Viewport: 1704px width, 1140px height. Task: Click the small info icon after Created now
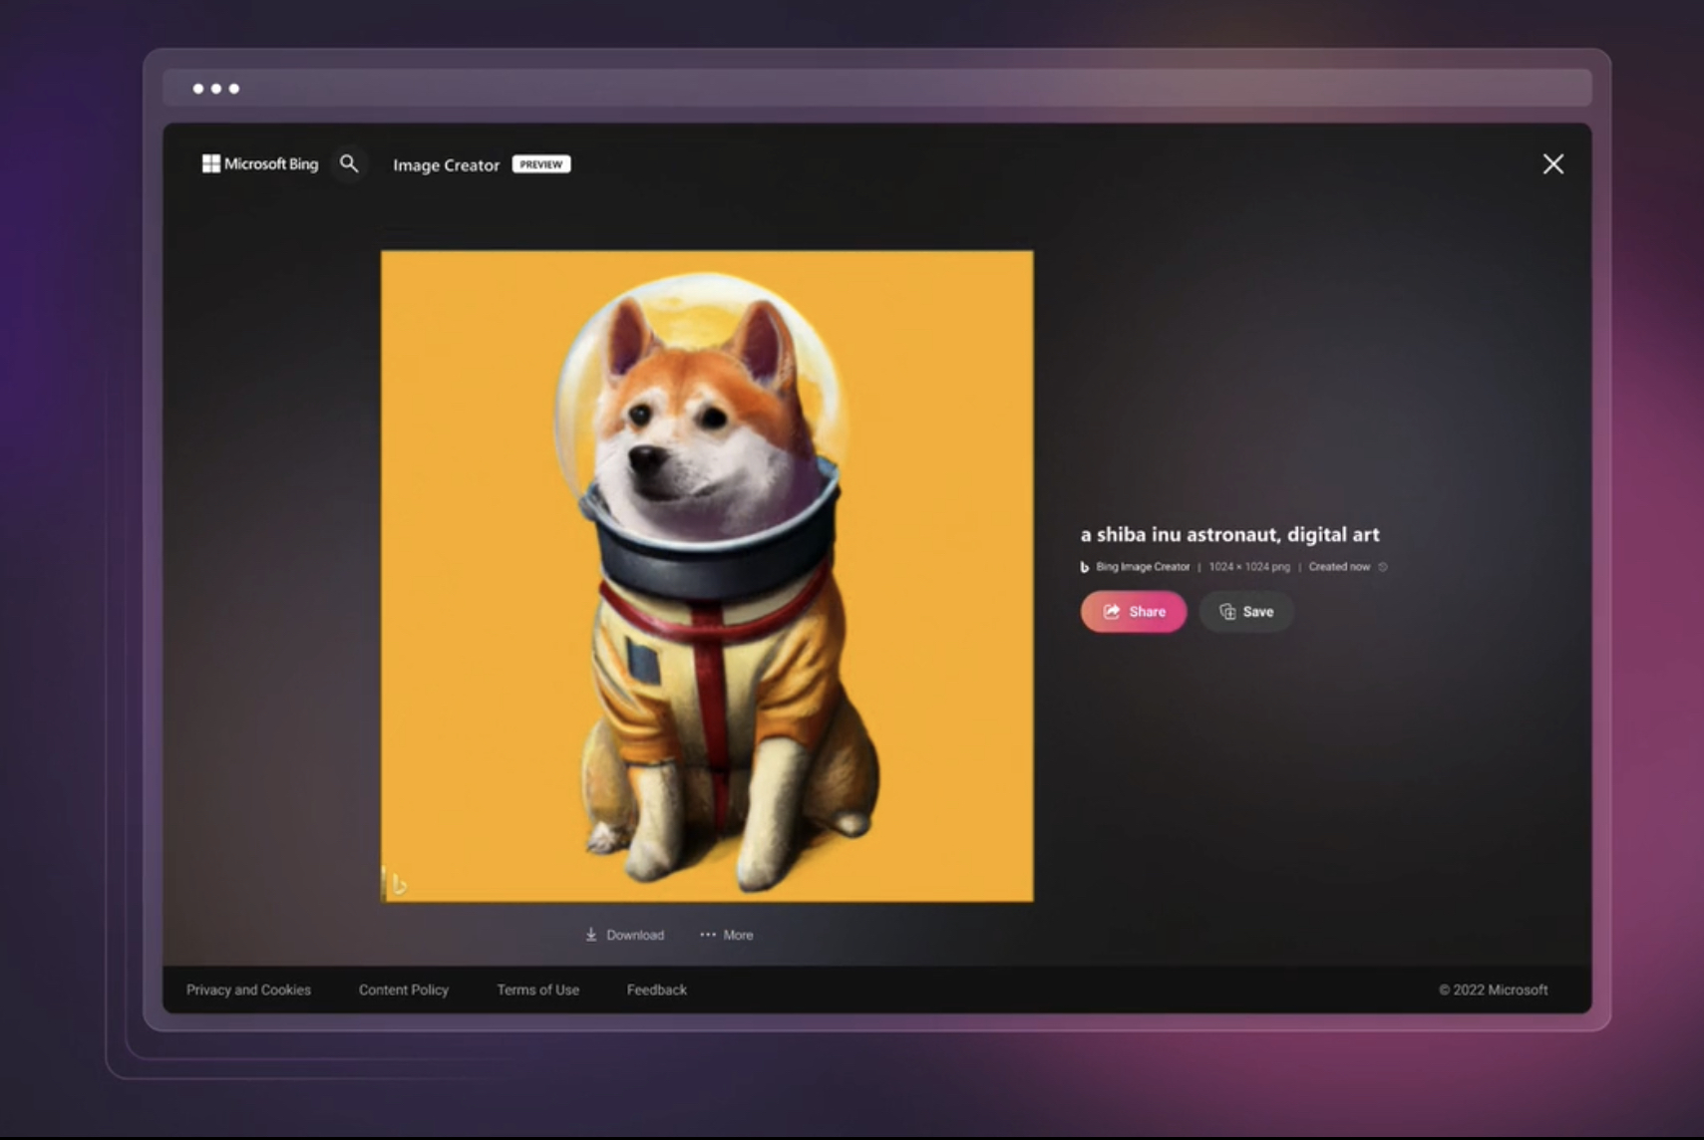coord(1382,567)
